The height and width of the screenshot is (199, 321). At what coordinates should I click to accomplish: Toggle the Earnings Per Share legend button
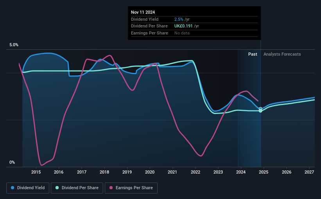point(131,188)
